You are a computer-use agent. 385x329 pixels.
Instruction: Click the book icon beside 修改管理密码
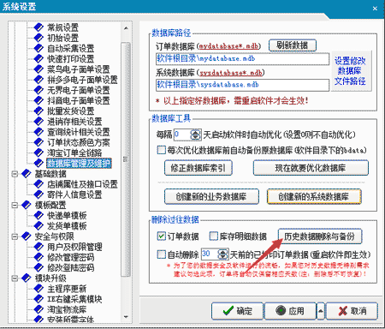coord(38,257)
